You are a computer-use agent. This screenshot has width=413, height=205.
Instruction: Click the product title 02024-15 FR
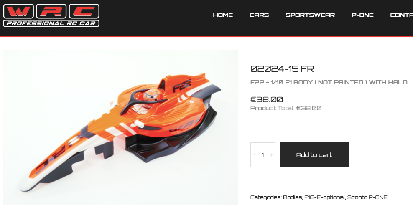click(x=282, y=69)
